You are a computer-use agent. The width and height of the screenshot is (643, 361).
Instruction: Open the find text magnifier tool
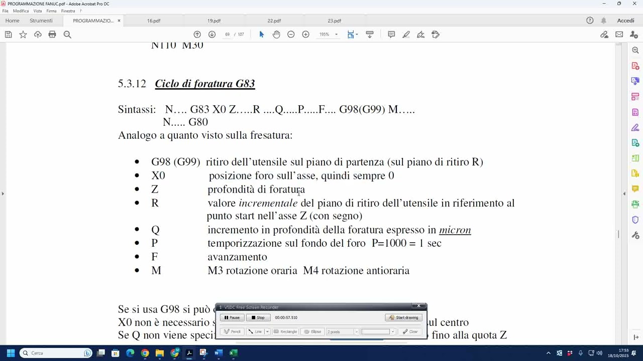(x=67, y=35)
